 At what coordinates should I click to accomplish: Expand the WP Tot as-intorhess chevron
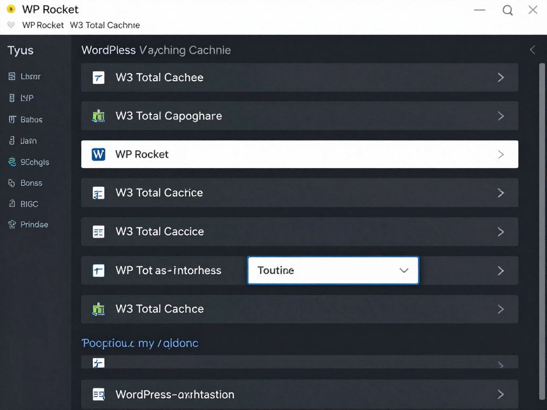click(x=501, y=270)
